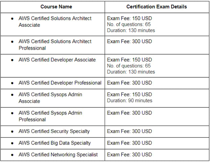Click No. of questions in Developer Associate row
210x162 pixels.
pyautogui.click(x=129, y=66)
